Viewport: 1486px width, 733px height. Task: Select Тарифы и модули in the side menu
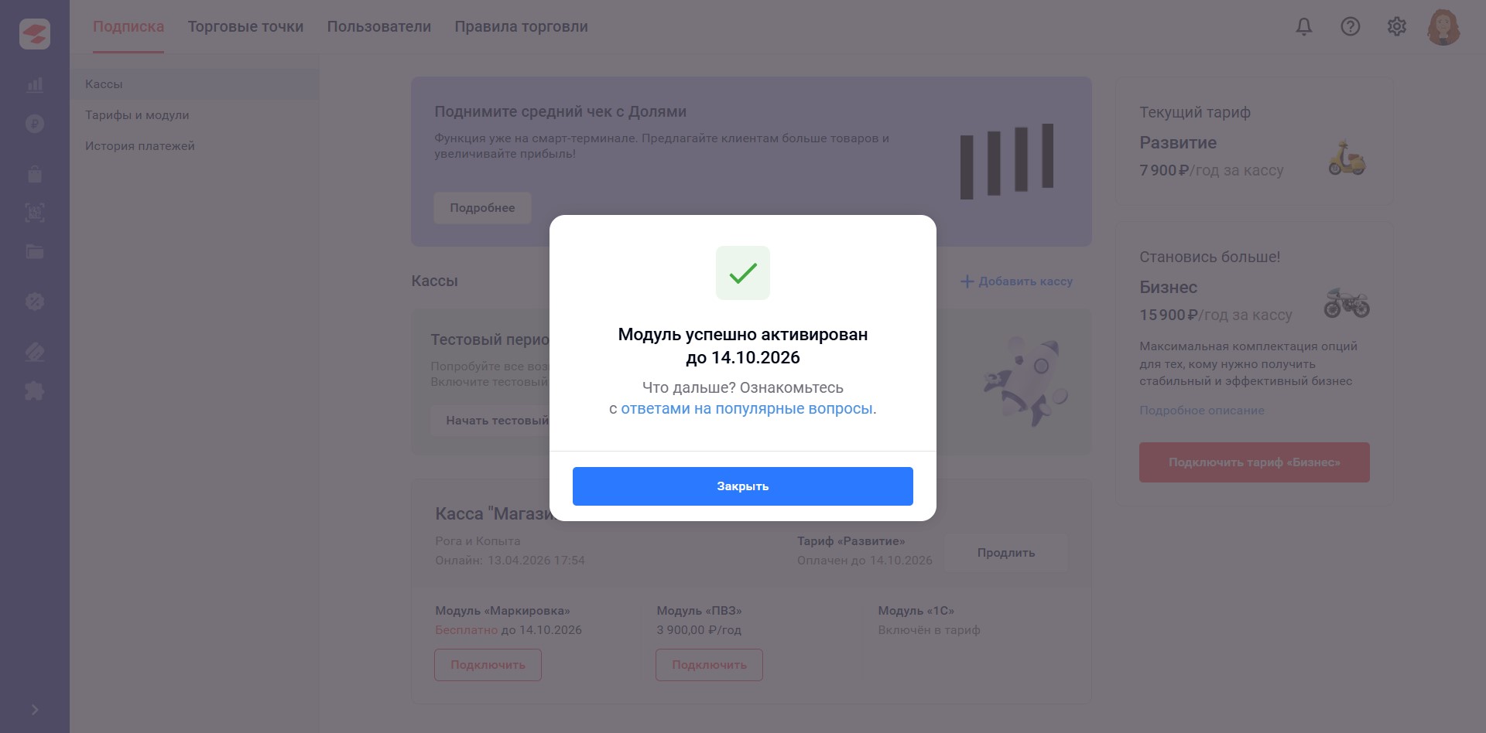[137, 115]
